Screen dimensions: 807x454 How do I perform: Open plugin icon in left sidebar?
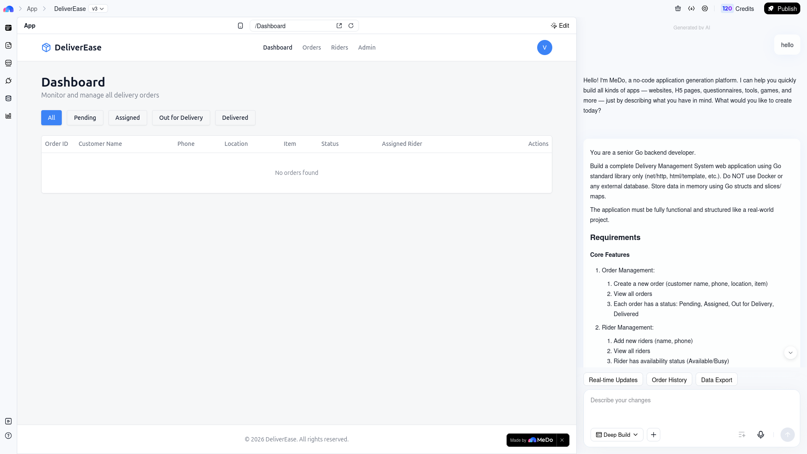[x=8, y=81]
